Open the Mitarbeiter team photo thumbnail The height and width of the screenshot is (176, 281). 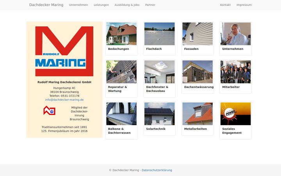[x=236, y=72]
